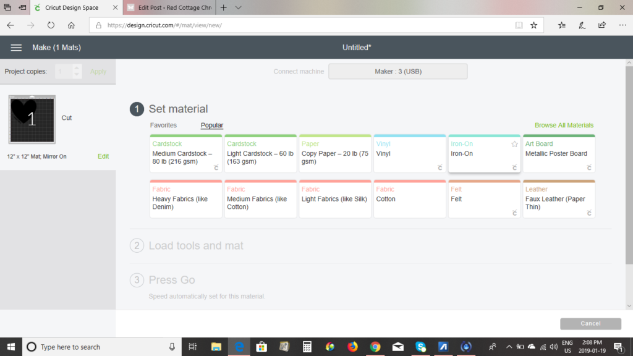Select Metallic Poster Board material

click(x=559, y=153)
